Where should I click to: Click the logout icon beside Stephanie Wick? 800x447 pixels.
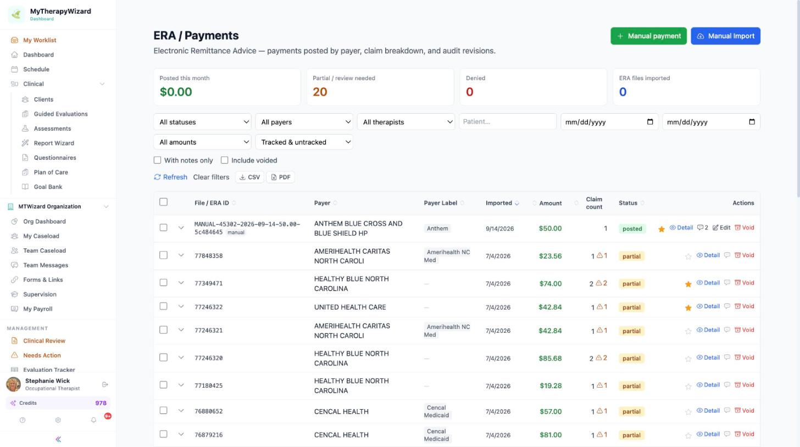click(x=105, y=384)
